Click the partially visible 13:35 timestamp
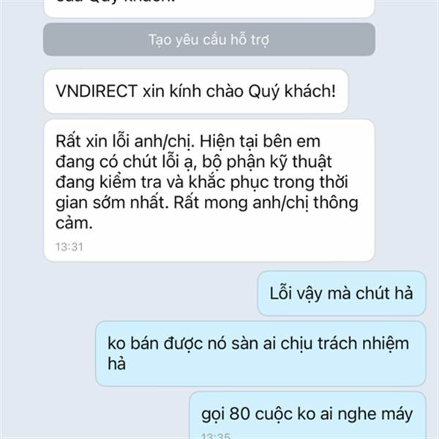The width and height of the screenshot is (439, 439). coord(216,435)
